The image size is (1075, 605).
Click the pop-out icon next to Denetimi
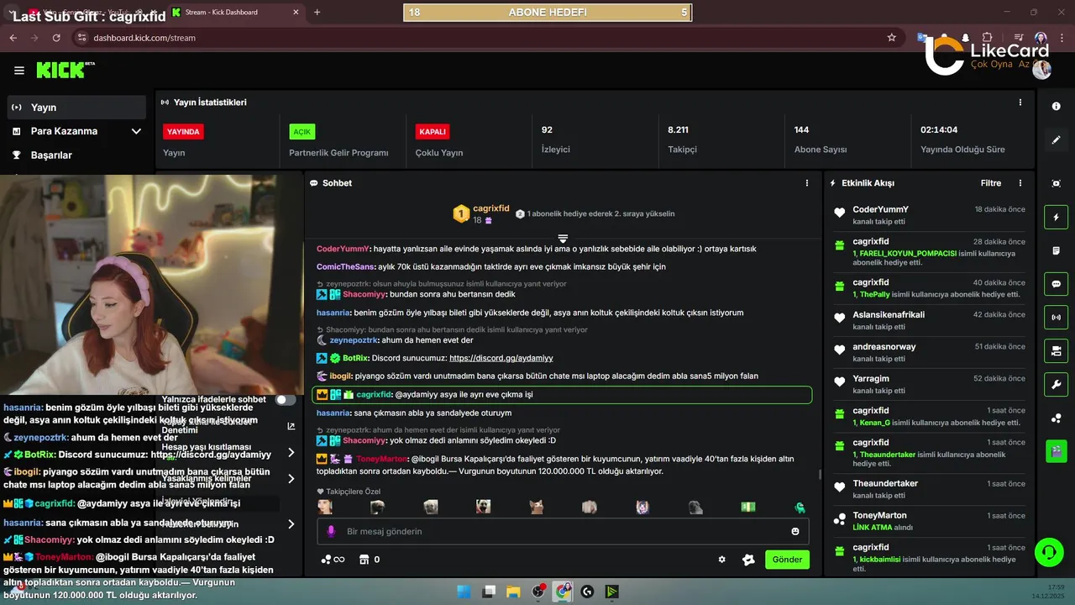pos(291,426)
